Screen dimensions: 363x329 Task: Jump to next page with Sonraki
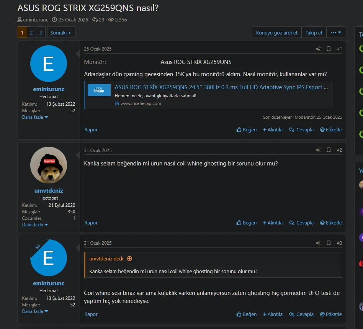point(61,33)
